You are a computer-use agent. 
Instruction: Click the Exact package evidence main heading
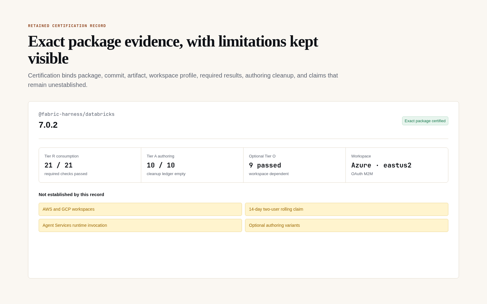(173, 50)
